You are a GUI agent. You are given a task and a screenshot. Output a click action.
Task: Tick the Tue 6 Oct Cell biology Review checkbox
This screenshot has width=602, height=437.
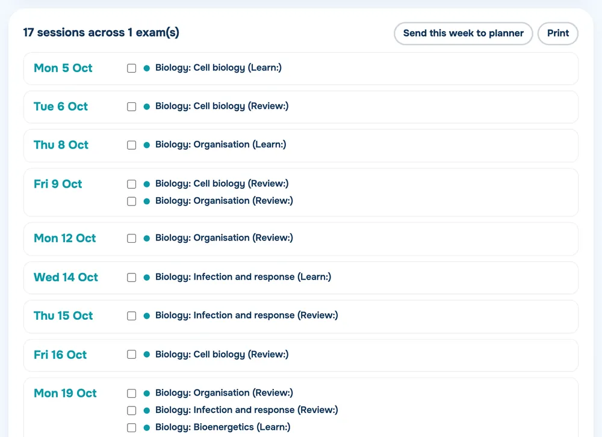click(x=132, y=106)
